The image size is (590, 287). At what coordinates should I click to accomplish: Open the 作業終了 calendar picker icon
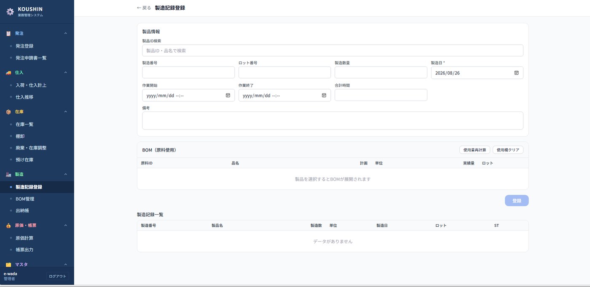[x=324, y=95]
